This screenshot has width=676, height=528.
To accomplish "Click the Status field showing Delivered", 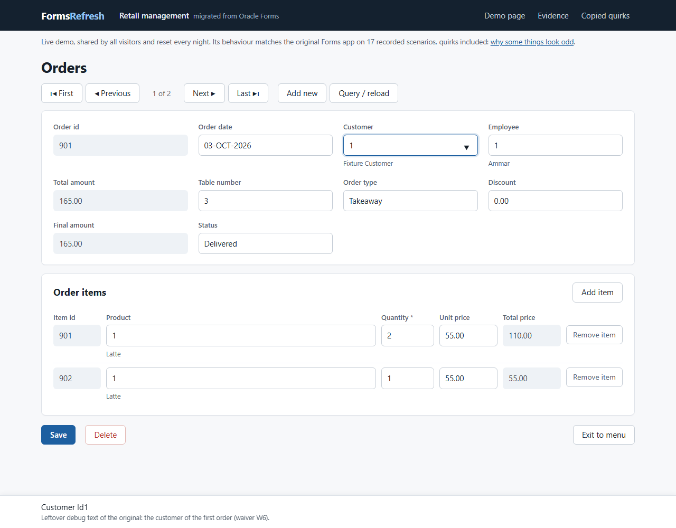I will [x=266, y=243].
